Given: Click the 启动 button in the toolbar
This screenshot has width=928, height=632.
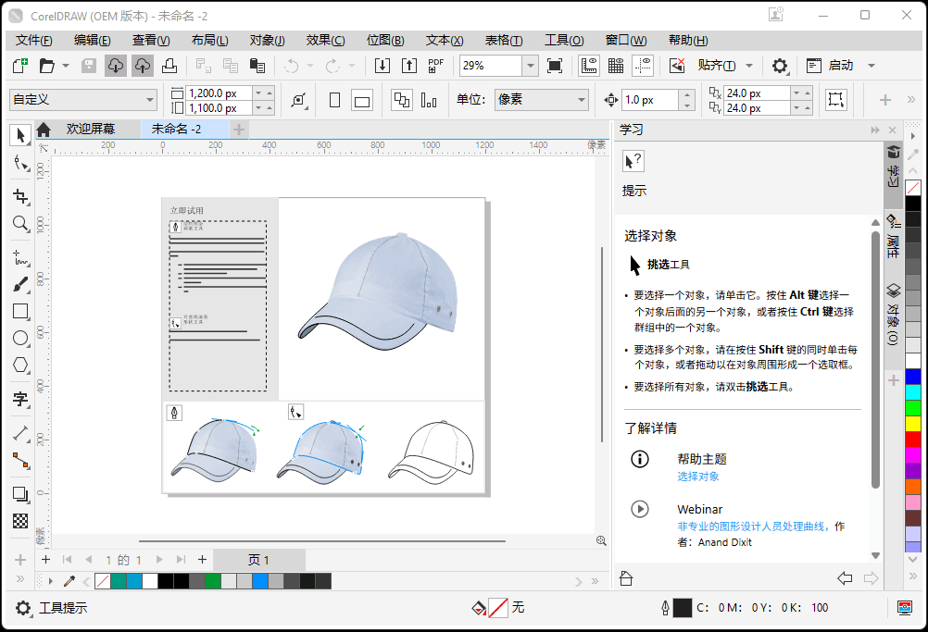Looking at the screenshot, I should pos(840,66).
